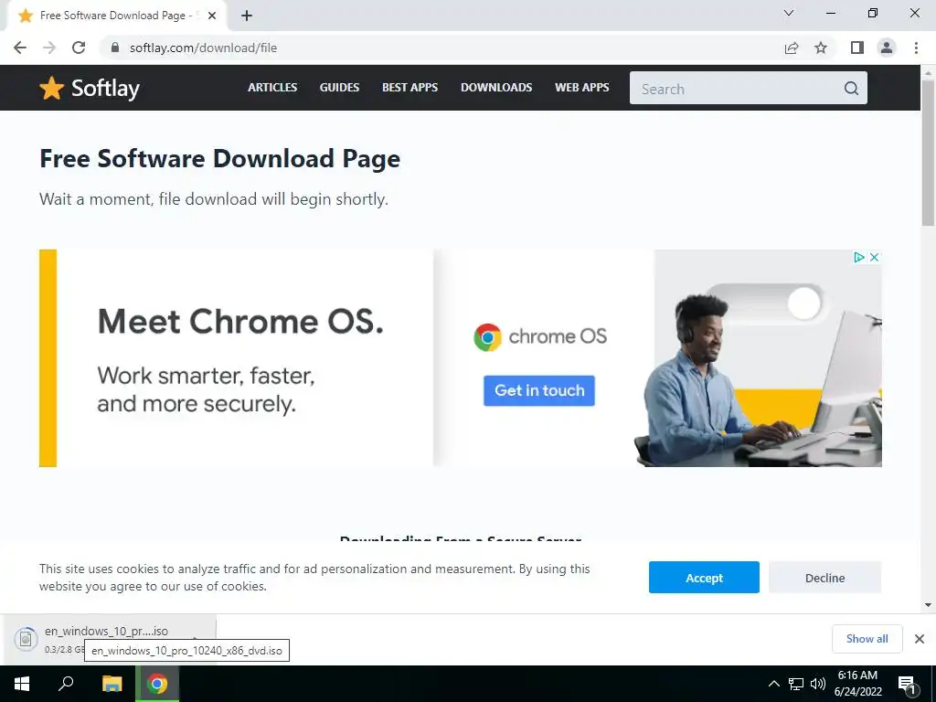936x702 pixels.
Task: Open tab search chevron
Action: coord(789,13)
